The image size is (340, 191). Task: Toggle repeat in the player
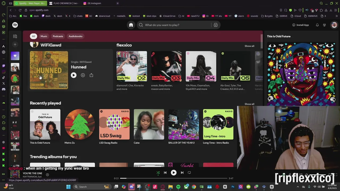pyautogui.click(x=189, y=173)
